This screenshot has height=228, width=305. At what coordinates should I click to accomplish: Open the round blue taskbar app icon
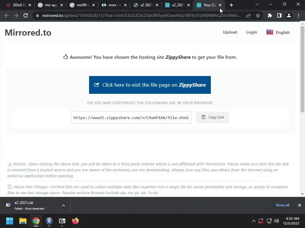[x=49, y=221]
